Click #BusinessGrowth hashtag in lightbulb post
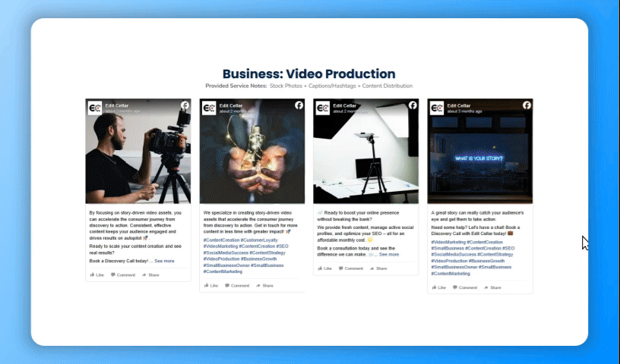 click(258, 259)
